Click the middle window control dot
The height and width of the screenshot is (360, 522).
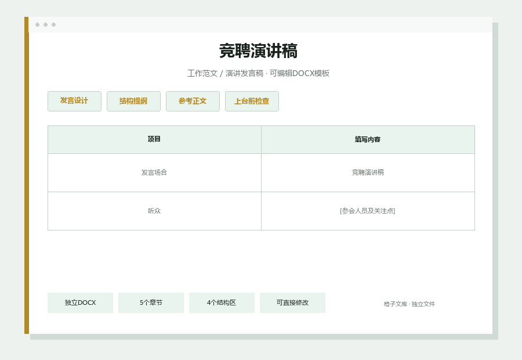pos(46,24)
